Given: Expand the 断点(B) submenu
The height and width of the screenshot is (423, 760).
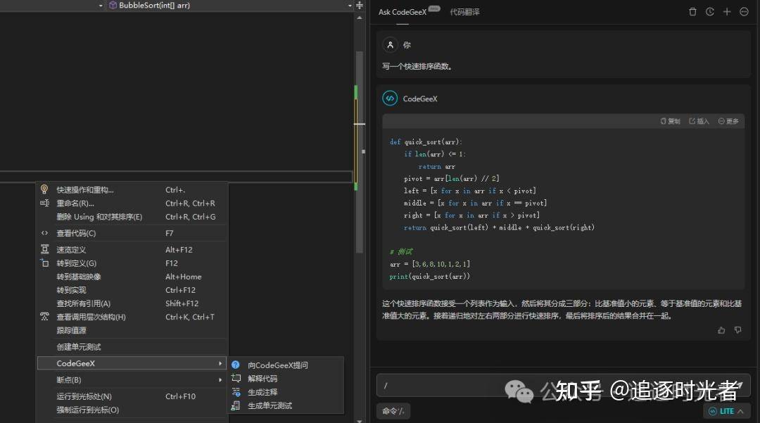Looking at the screenshot, I should (132, 380).
